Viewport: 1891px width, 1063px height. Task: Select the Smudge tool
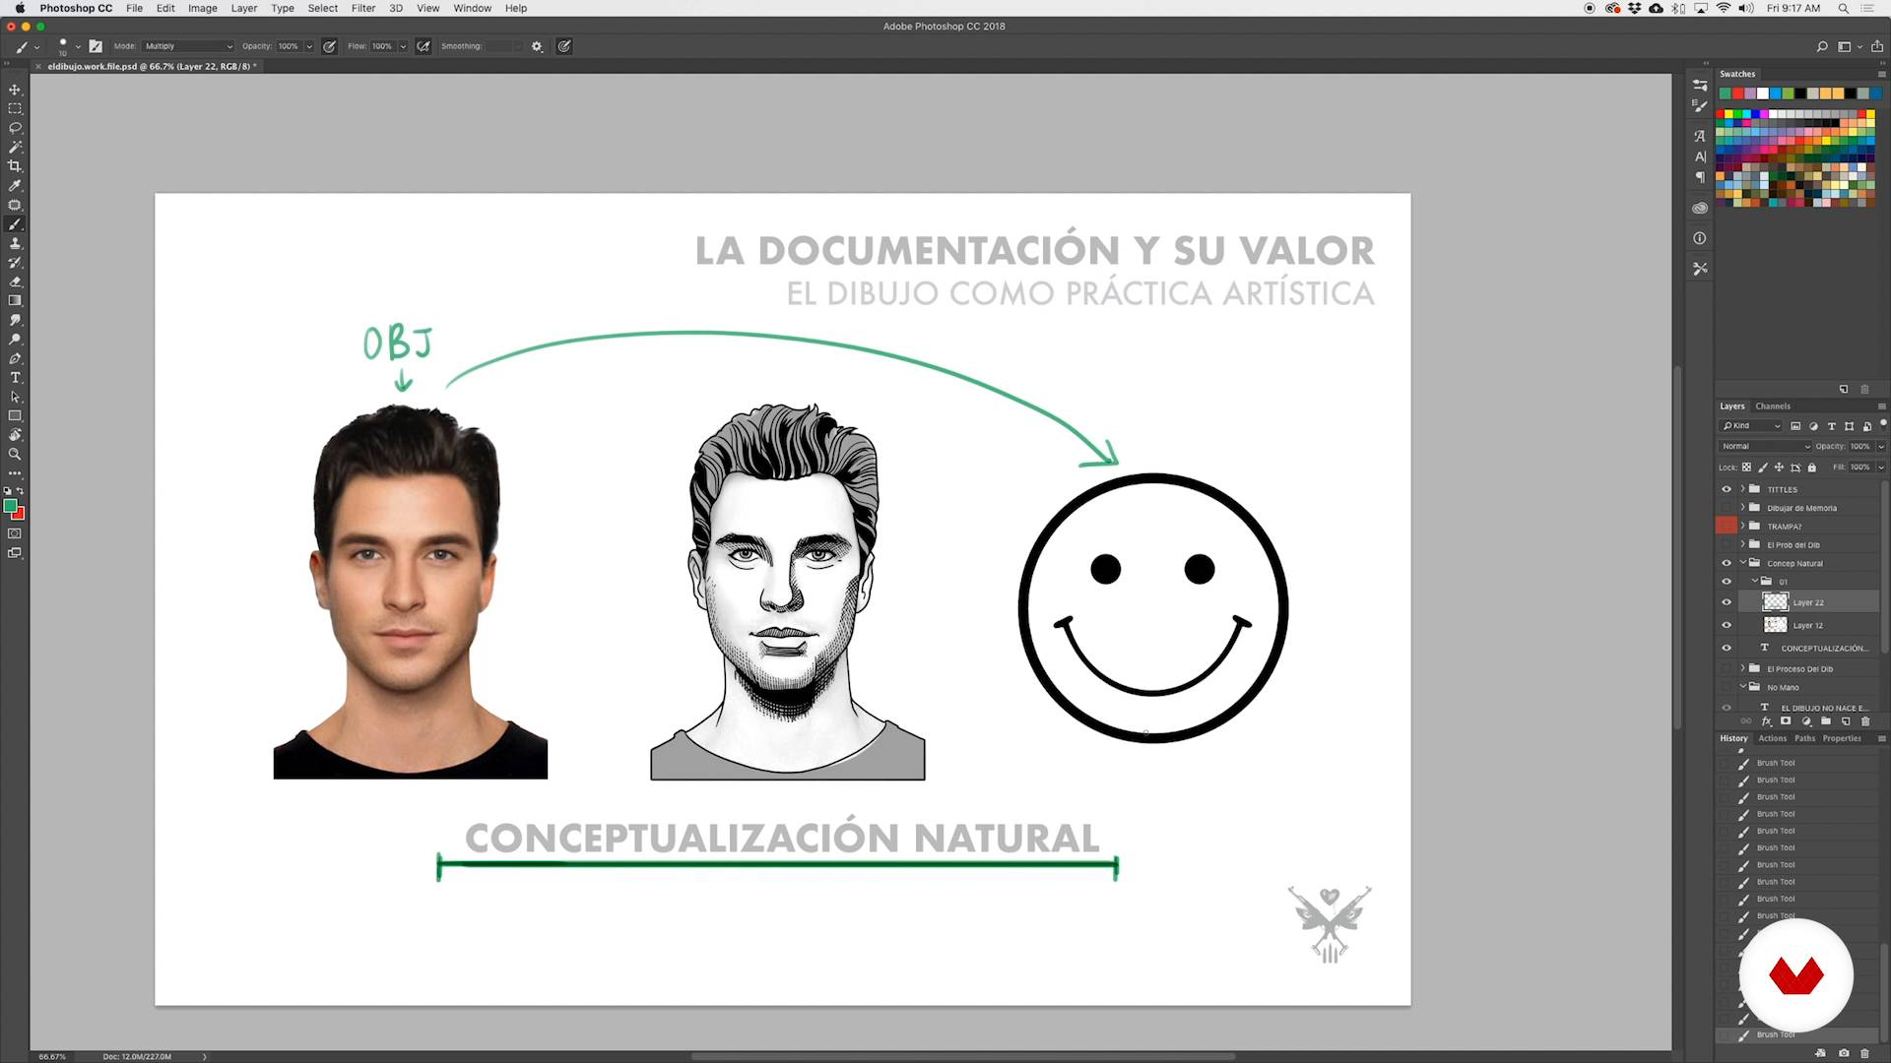[x=15, y=320]
